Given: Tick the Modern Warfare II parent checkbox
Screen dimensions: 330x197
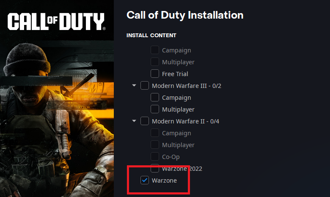Looking at the screenshot, I should point(145,121).
